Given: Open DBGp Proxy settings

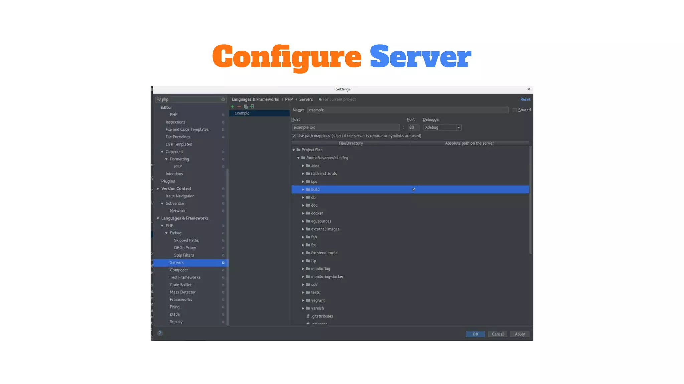Looking at the screenshot, I should [x=185, y=248].
